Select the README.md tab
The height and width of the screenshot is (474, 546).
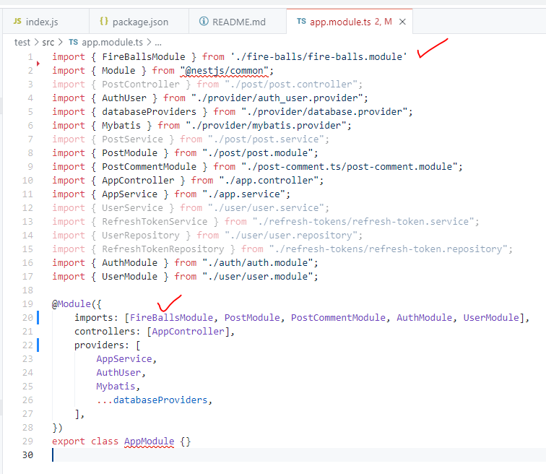coord(238,22)
